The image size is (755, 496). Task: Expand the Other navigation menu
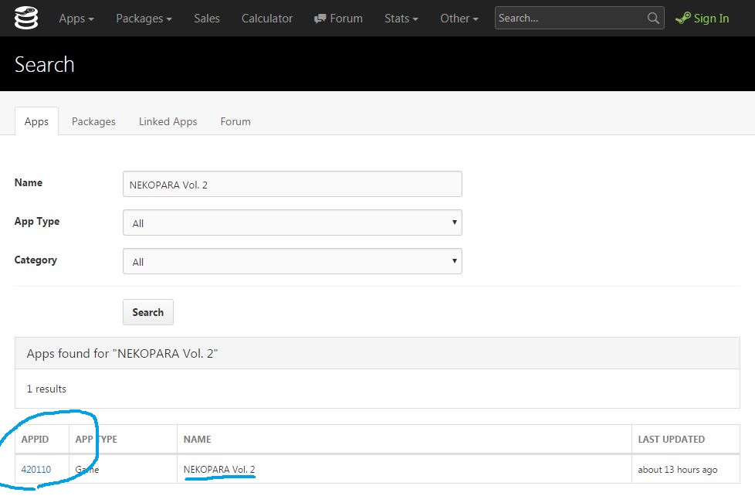pyautogui.click(x=459, y=18)
